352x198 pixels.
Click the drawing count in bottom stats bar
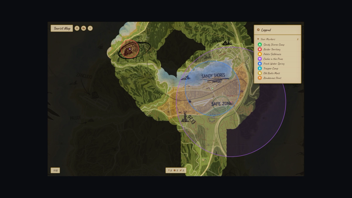pos(182,170)
